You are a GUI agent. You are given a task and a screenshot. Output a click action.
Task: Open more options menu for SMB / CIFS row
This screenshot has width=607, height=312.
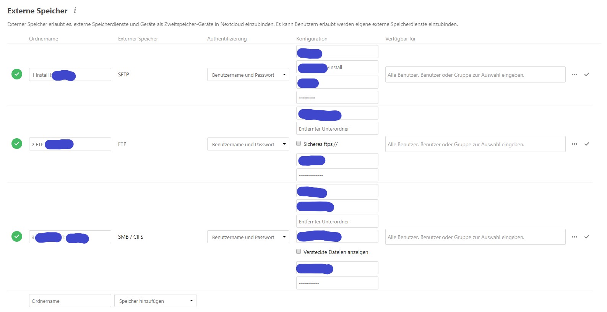[x=574, y=237]
